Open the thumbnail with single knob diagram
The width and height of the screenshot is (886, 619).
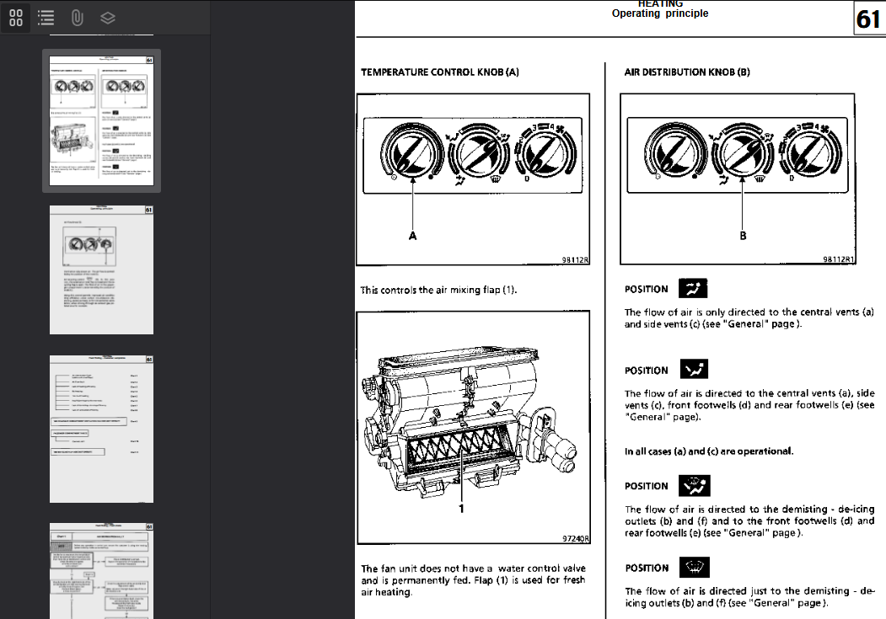pyautogui.click(x=102, y=269)
